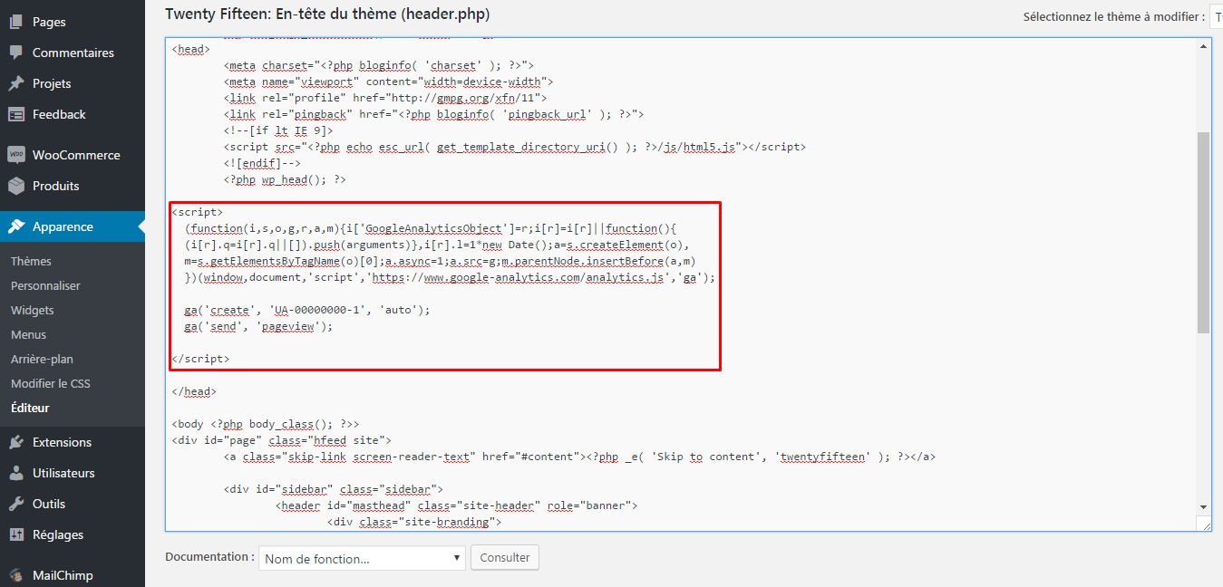This screenshot has width=1223, height=587.
Task: Click the skip-link screen-reader-text line
Action: click(x=579, y=457)
